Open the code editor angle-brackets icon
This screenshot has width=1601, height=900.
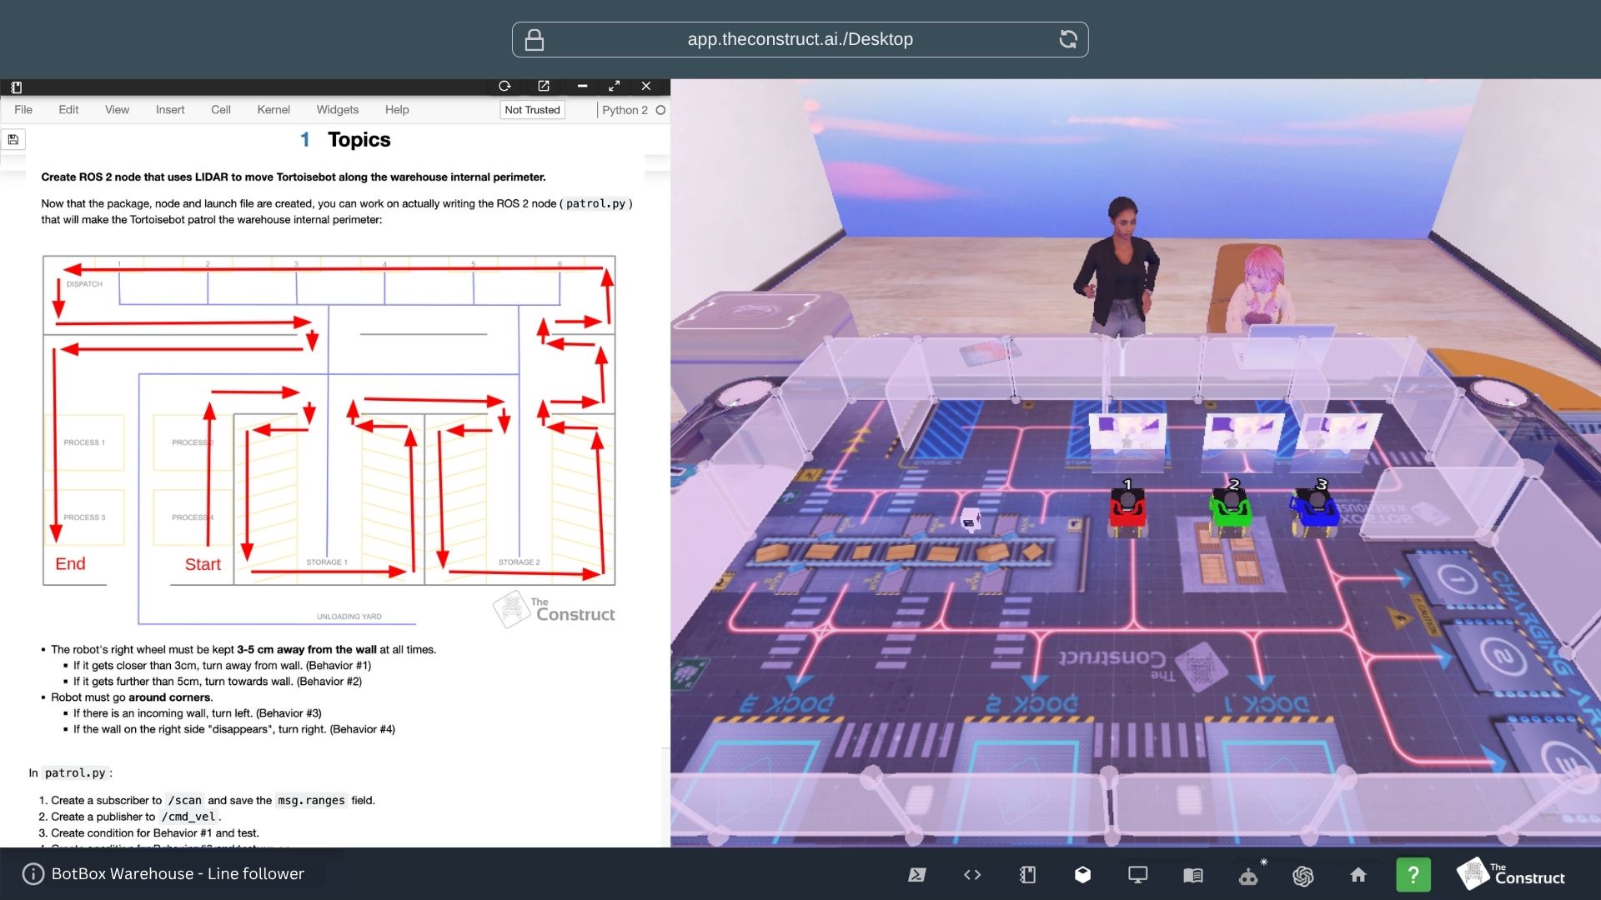(x=972, y=874)
